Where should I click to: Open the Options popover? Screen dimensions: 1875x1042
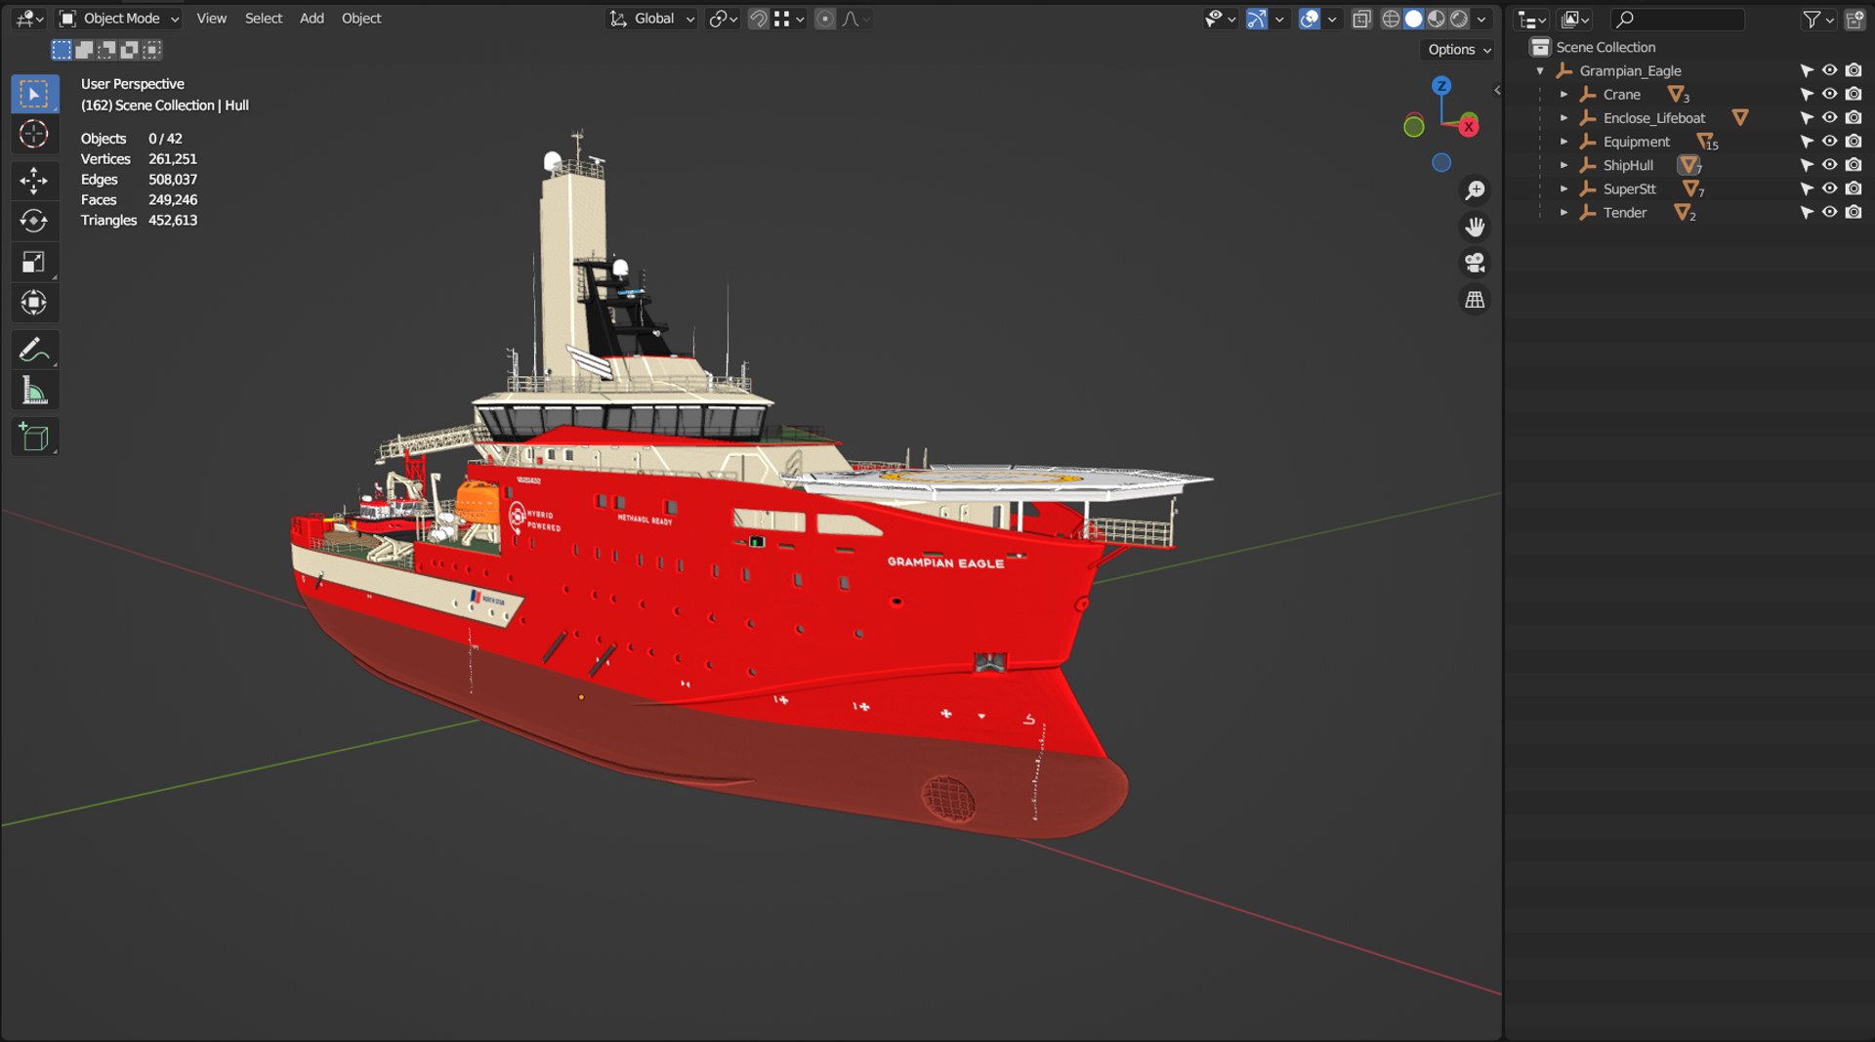(1459, 50)
